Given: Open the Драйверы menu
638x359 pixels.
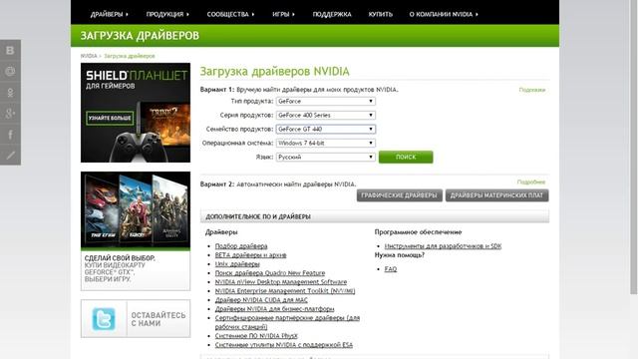Looking at the screenshot, I should tap(109, 14).
